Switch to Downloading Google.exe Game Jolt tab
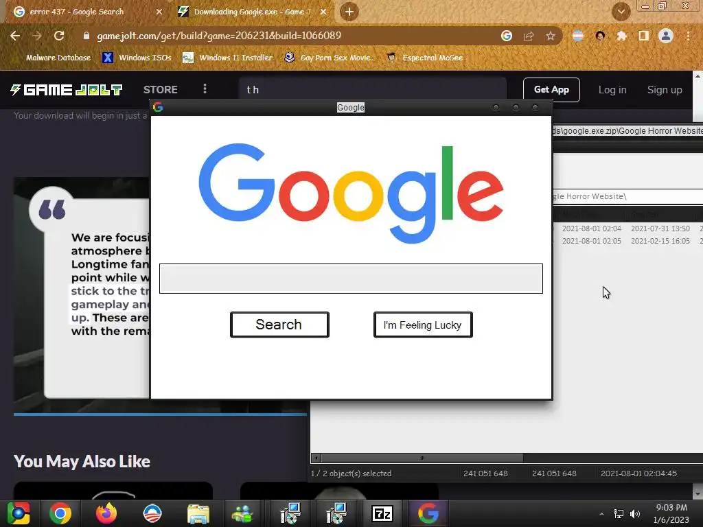Image resolution: width=703 pixels, height=527 pixels. pyautogui.click(x=252, y=12)
